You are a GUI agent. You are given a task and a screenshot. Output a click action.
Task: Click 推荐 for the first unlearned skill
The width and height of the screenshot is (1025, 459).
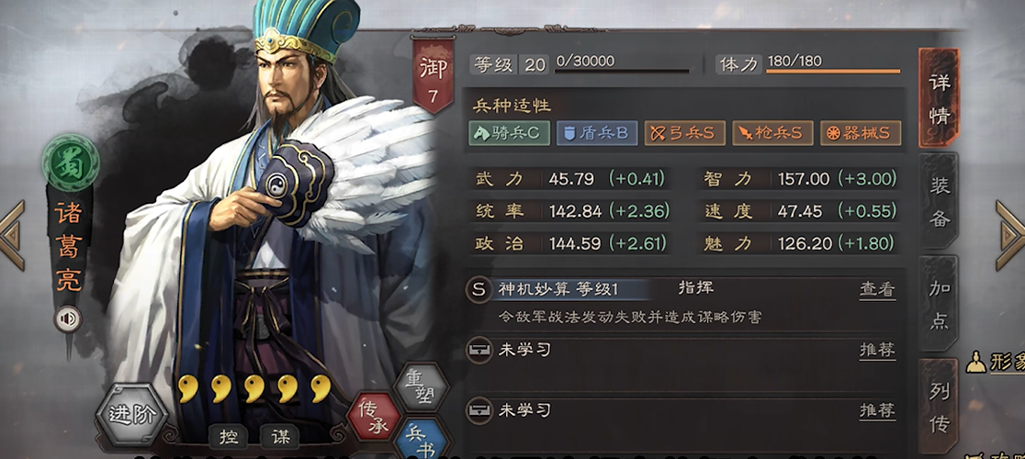(x=877, y=351)
